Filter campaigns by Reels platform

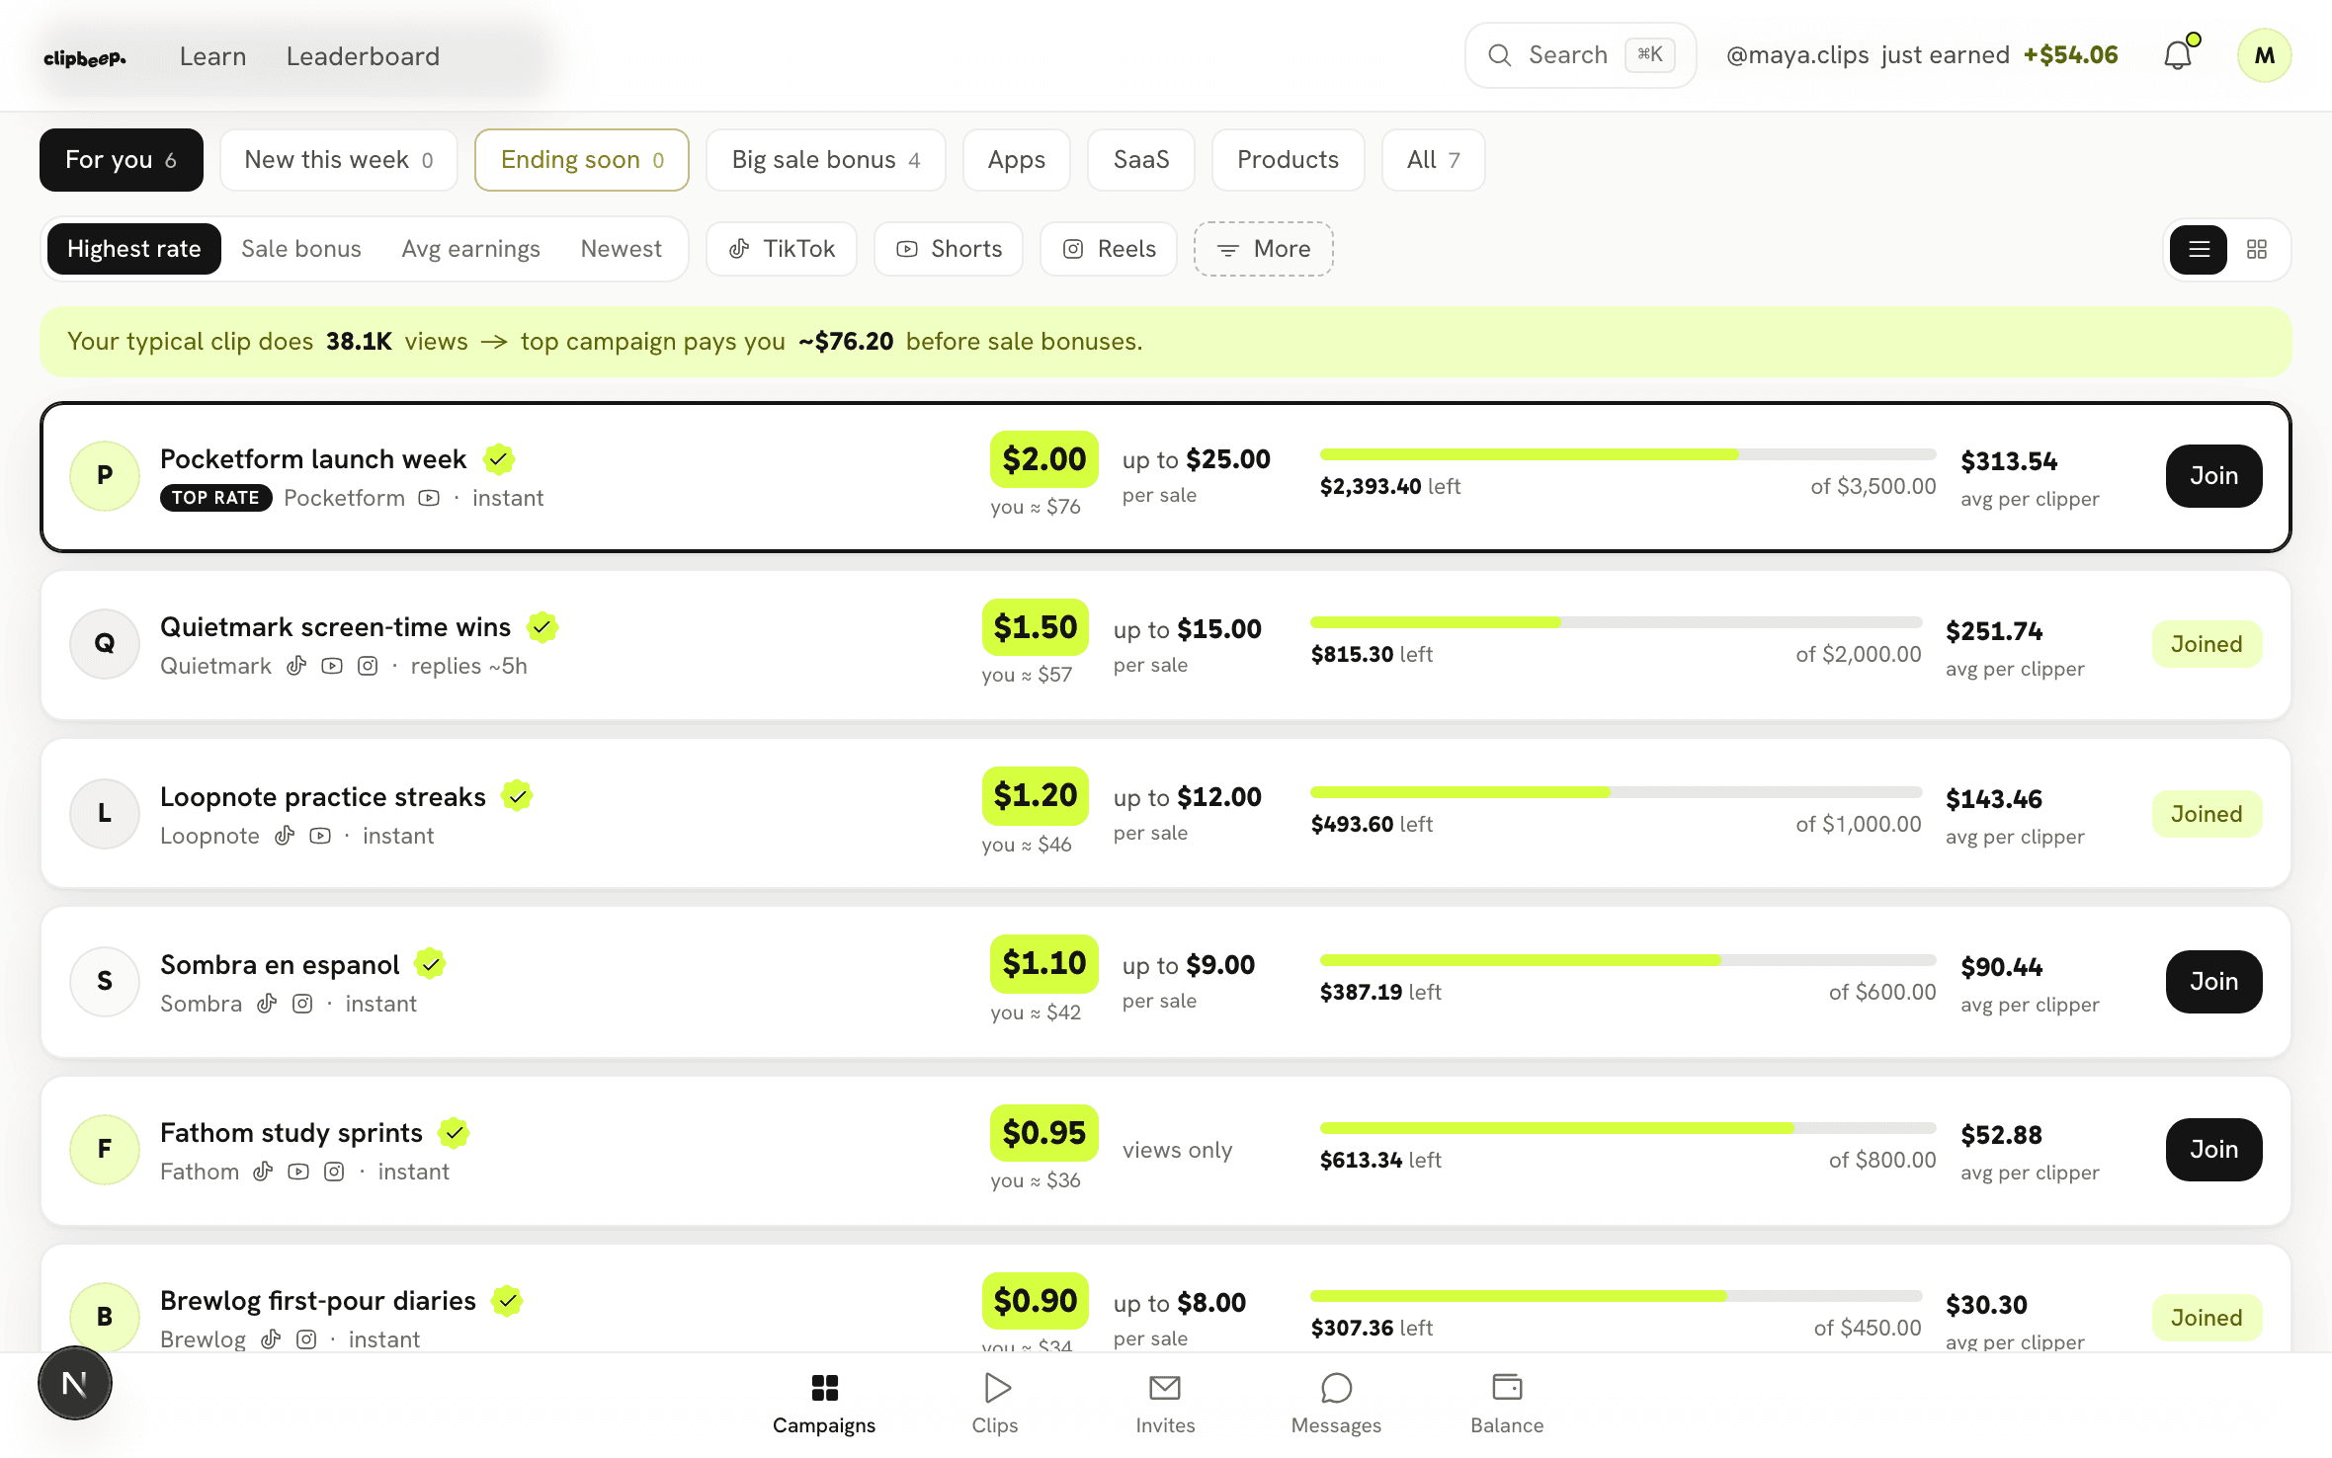tap(1109, 249)
